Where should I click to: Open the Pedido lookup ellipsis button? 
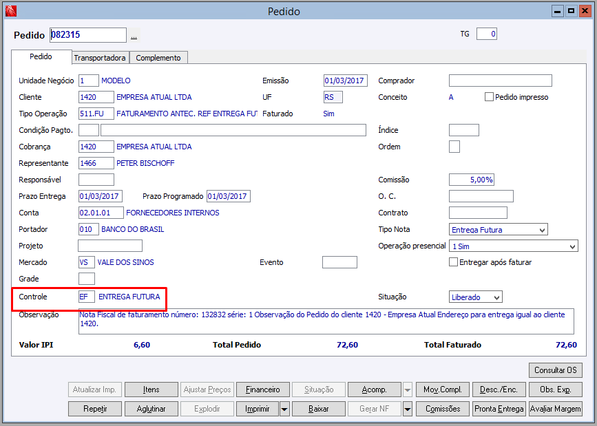pyautogui.click(x=134, y=36)
